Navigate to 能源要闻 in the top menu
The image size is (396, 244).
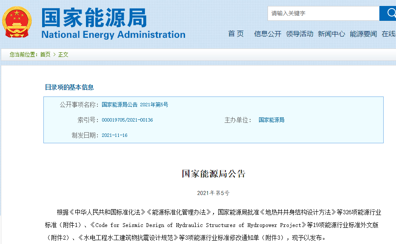click(363, 34)
